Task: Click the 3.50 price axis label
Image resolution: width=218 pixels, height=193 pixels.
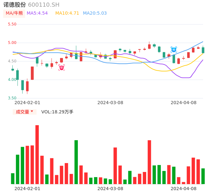Action: 12,98
